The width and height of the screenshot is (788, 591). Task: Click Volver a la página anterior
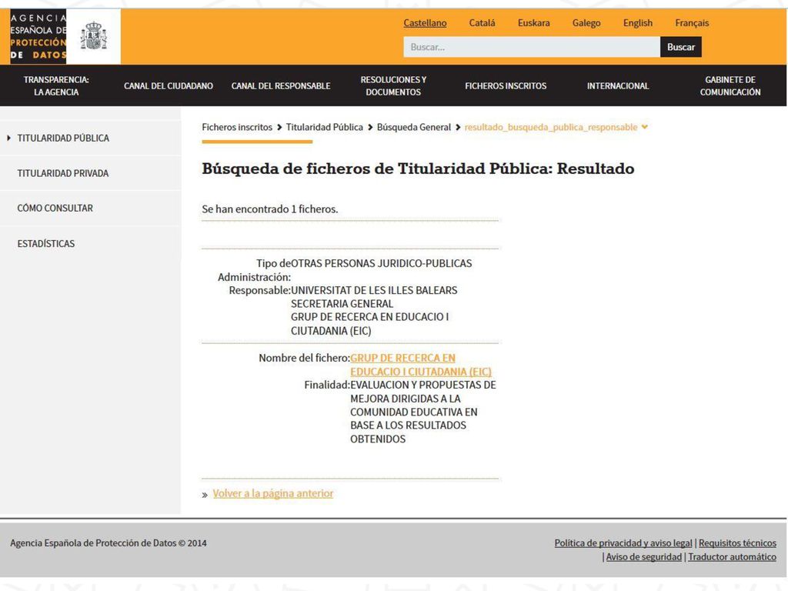273,493
